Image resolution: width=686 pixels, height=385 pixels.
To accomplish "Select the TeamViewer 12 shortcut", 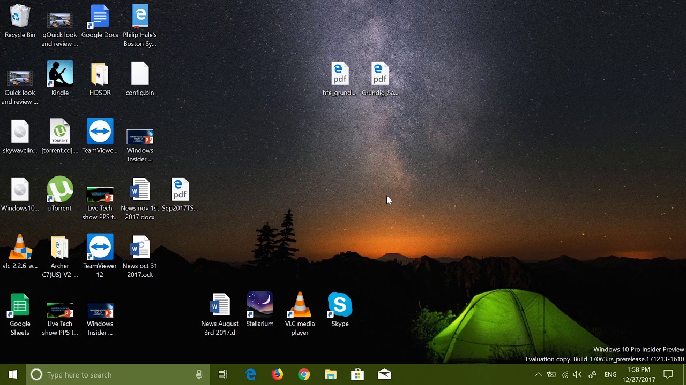I will [100, 256].
